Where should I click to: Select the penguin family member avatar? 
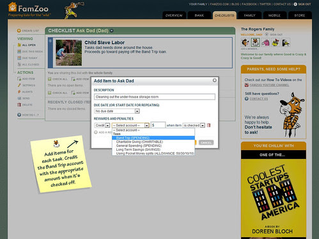tap(286, 42)
